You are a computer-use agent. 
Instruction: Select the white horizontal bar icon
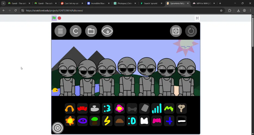181,121
